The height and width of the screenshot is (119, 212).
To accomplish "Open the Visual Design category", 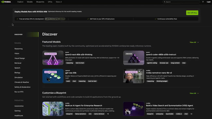I will (x=20, y=58).
